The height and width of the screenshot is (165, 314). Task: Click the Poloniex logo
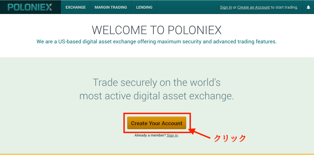[30, 7]
